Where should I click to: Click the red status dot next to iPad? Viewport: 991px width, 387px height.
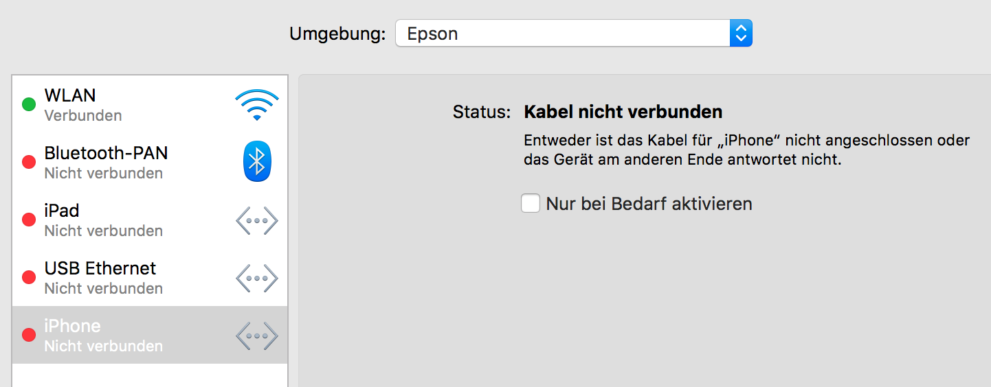click(29, 220)
